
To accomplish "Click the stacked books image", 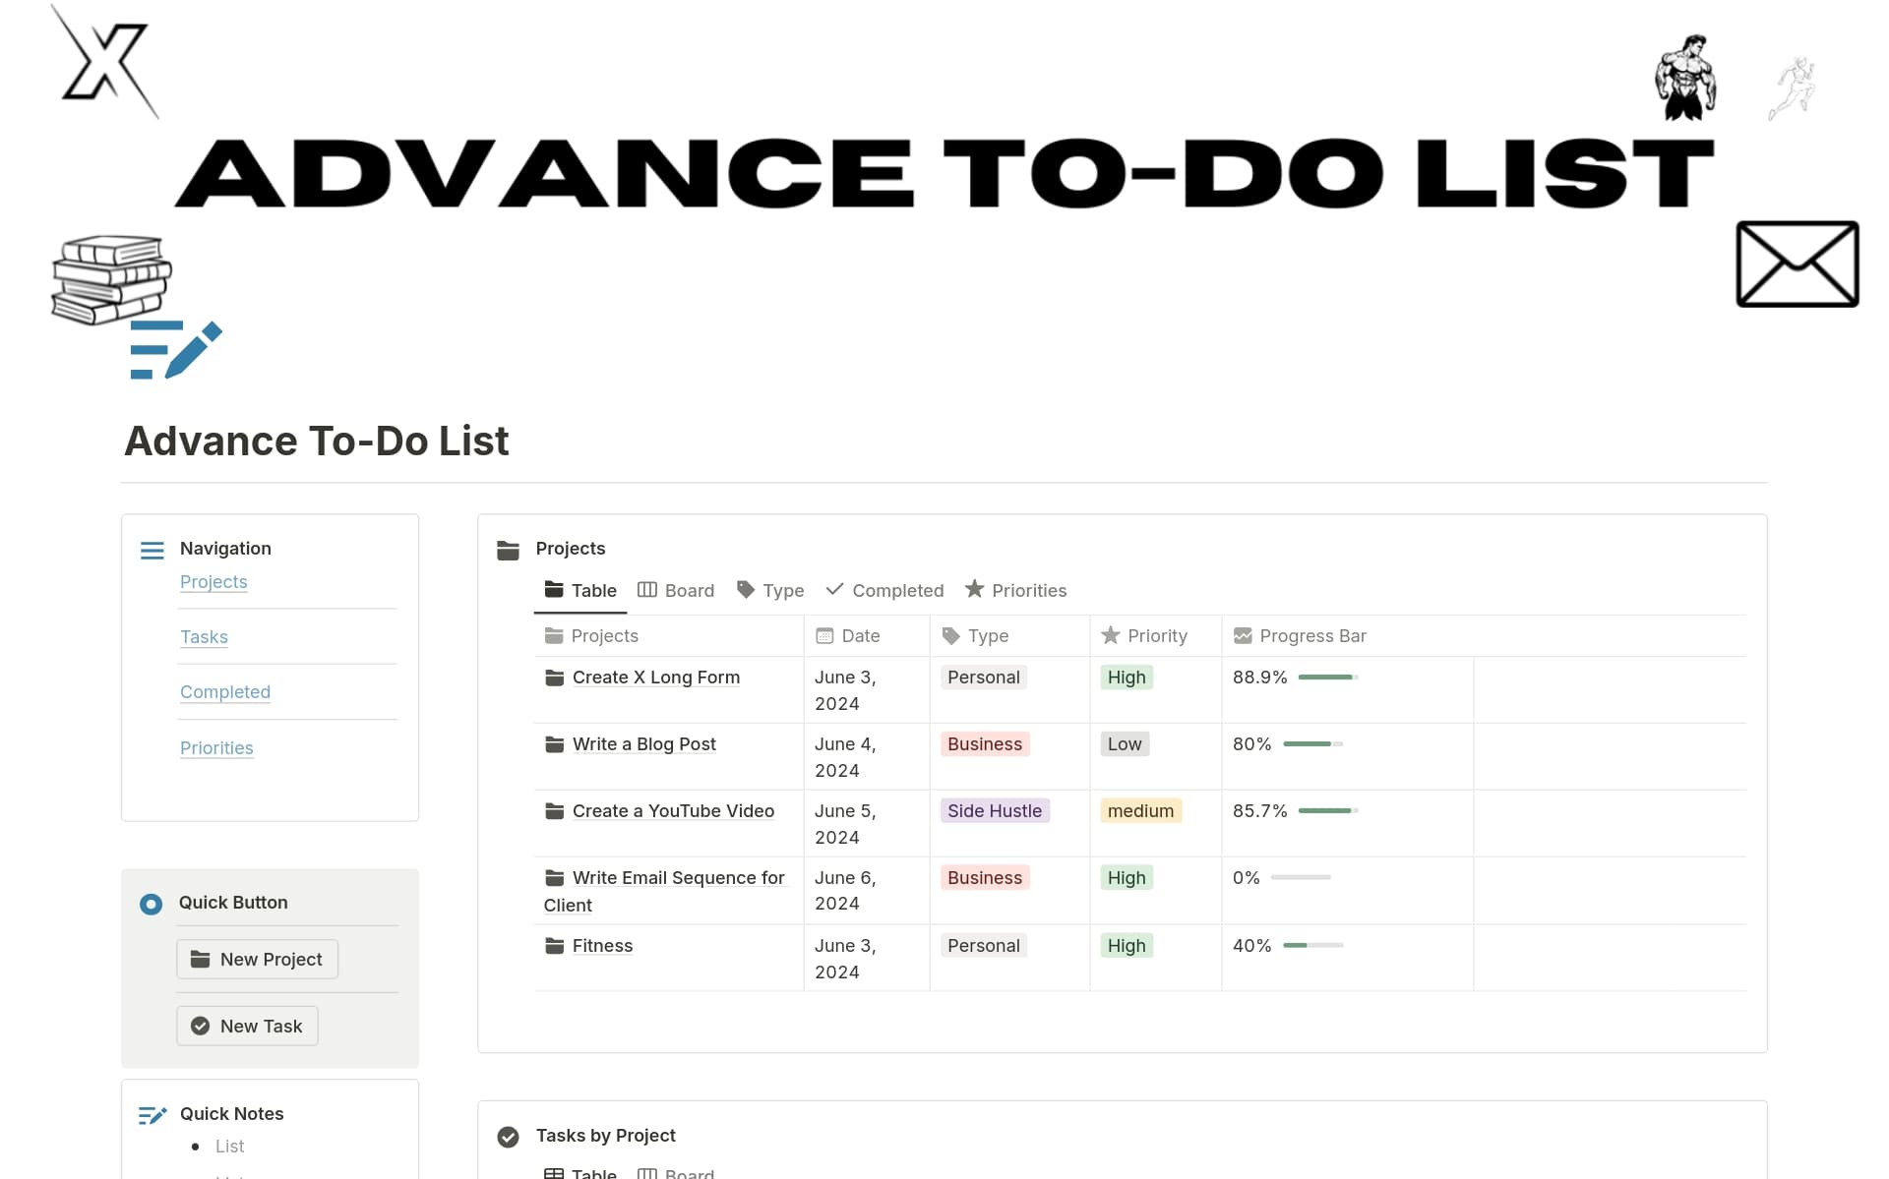I will (111, 279).
